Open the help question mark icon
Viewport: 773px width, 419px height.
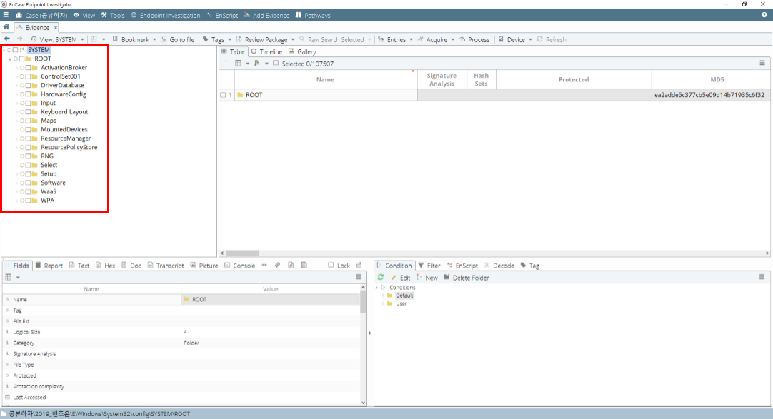tap(764, 15)
